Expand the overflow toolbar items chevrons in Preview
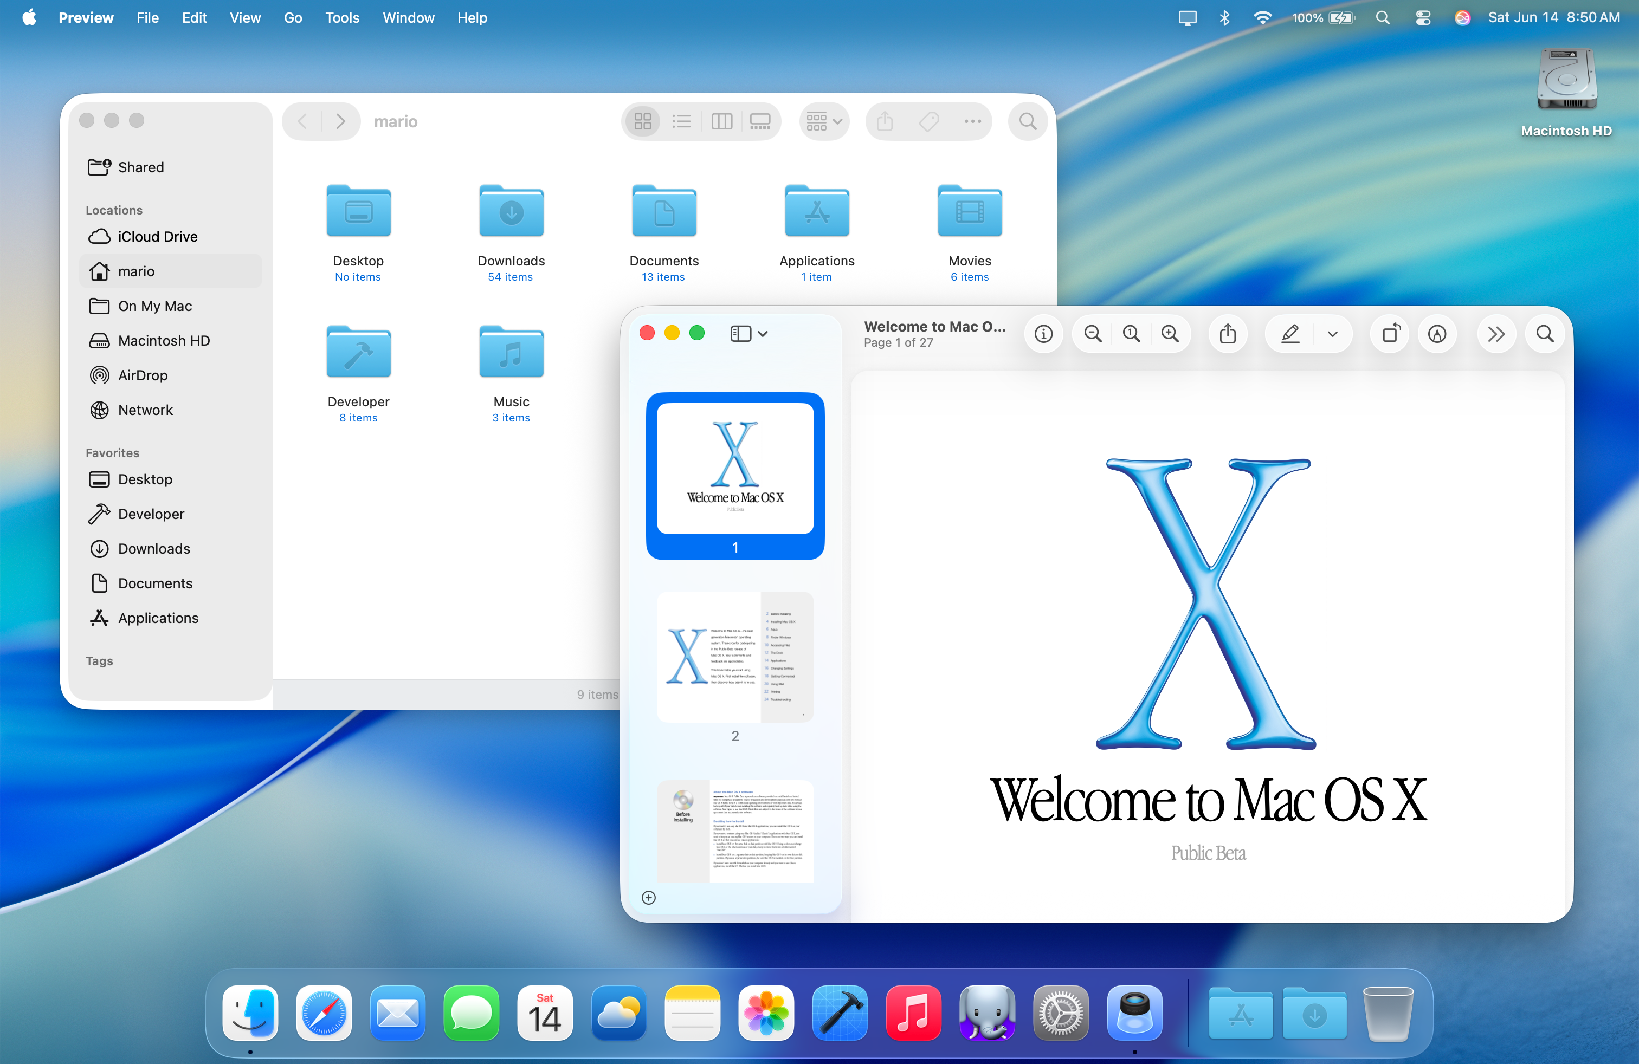The height and width of the screenshot is (1064, 1639). [x=1496, y=334]
